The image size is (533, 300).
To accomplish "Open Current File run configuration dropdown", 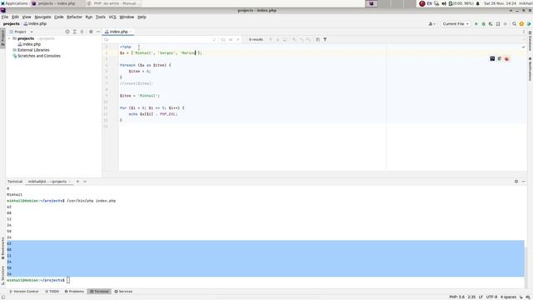I will click(x=456, y=24).
